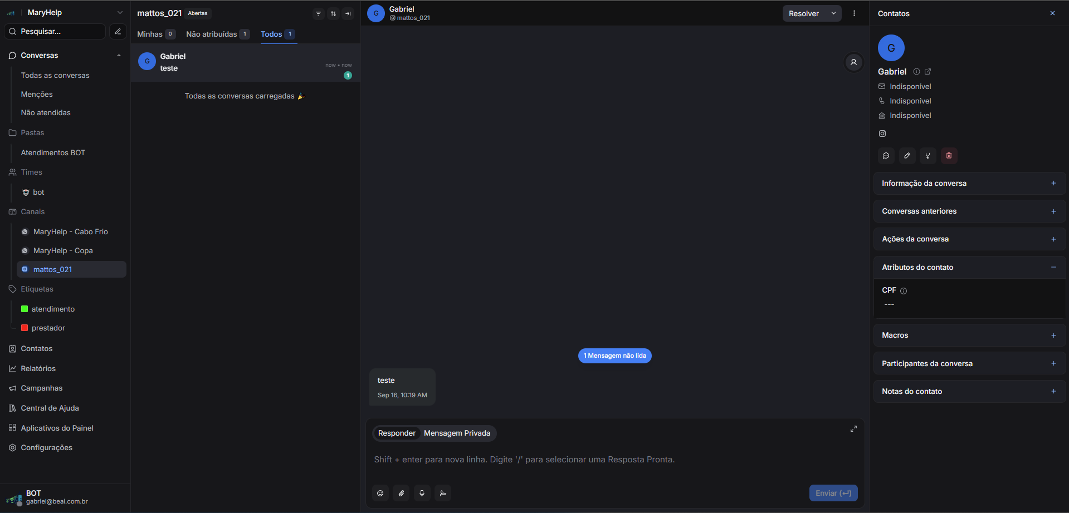
Task: Delete contact with red trash icon
Action: pos(949,156)
